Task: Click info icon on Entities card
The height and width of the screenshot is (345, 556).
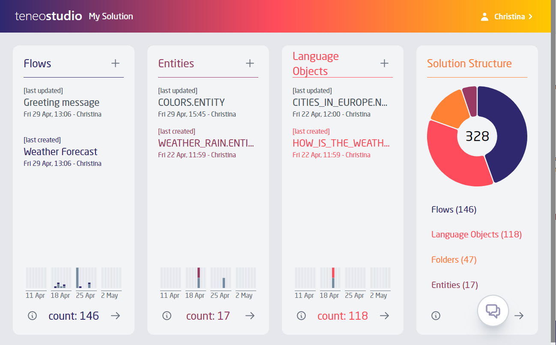Action: 167,316
